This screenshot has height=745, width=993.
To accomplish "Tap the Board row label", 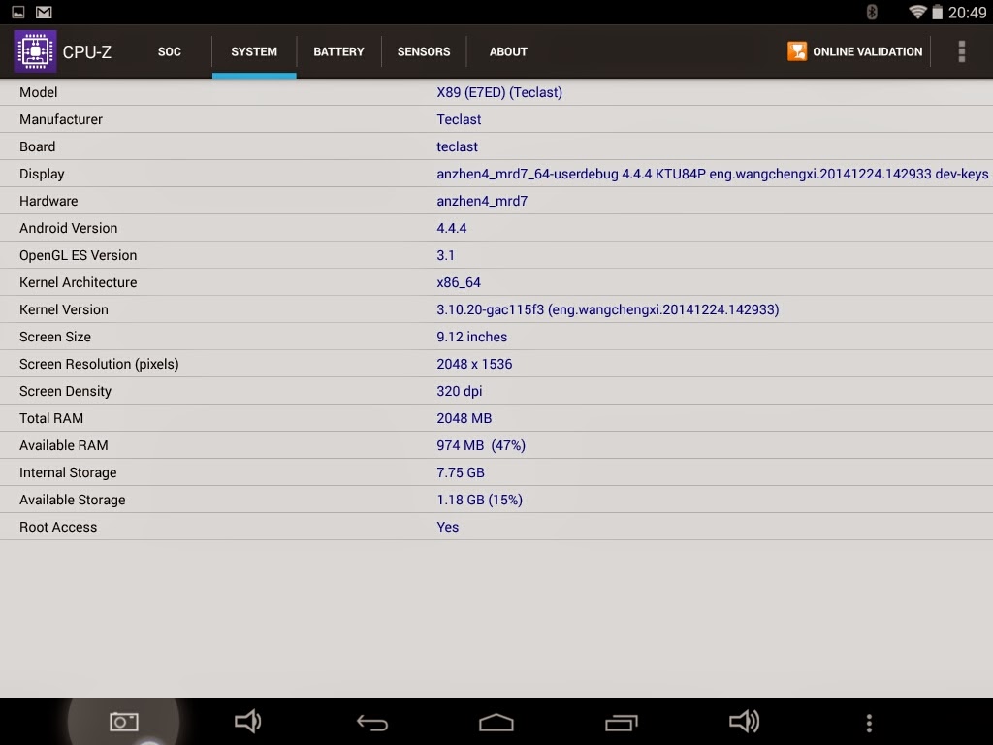I will click(x=38, y=146).
